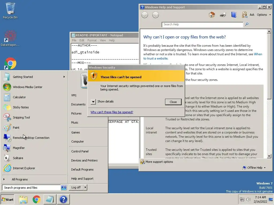Launch the Snipping Tool
Viewport: 274px width, 205px height.
point(34,117)
